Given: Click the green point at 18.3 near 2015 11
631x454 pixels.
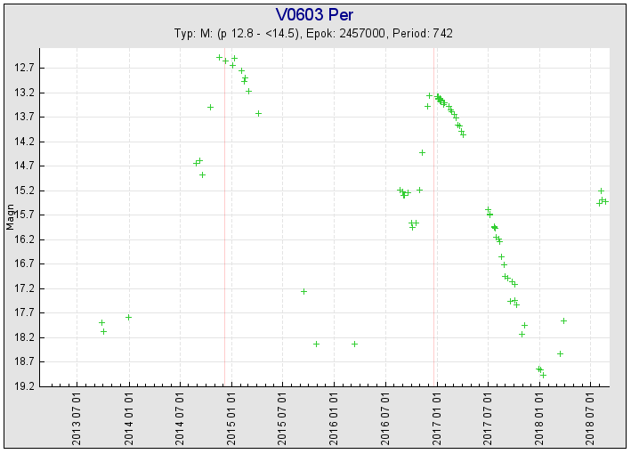Looking at the screenshot, I should tap(316, 344).
